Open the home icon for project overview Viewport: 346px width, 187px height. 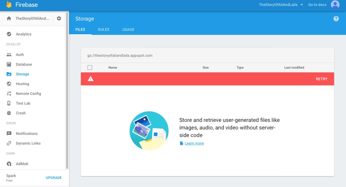tap(9, 18)
